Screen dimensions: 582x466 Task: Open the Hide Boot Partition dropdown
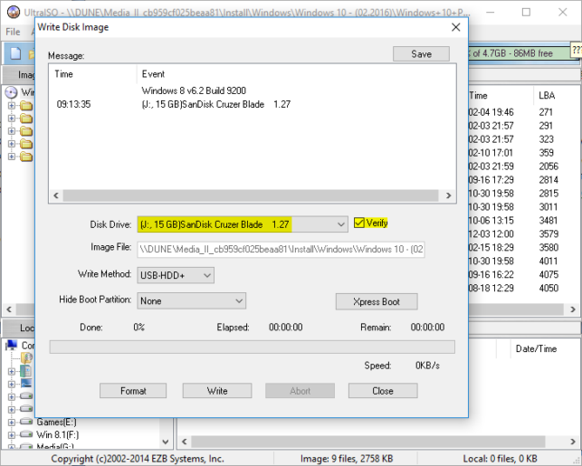pos(192,301)
